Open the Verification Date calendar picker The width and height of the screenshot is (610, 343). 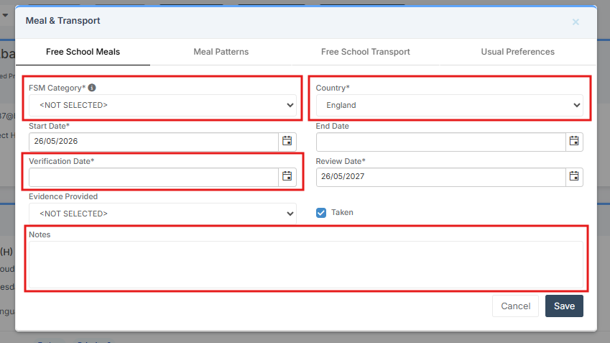click(287, 177)
